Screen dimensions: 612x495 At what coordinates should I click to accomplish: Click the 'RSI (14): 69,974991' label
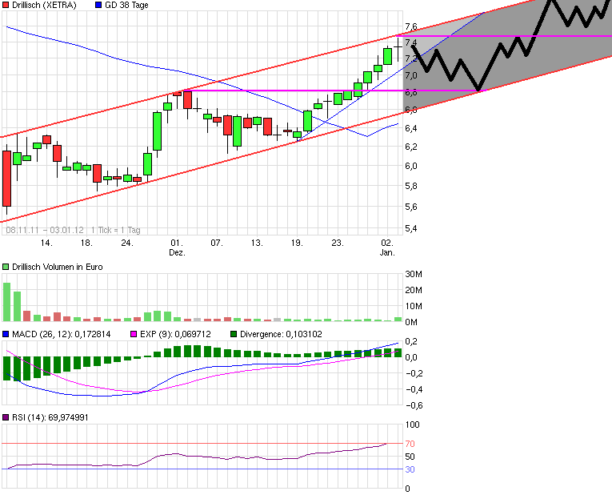pos(50,417)
